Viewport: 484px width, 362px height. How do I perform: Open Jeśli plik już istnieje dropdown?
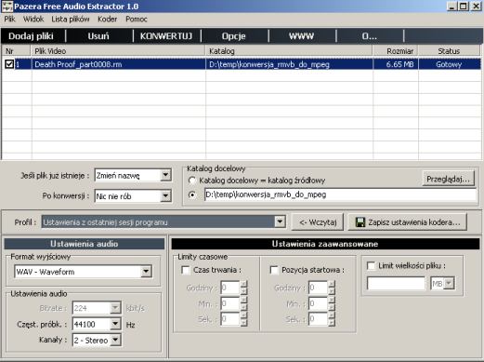coord(165,175)
